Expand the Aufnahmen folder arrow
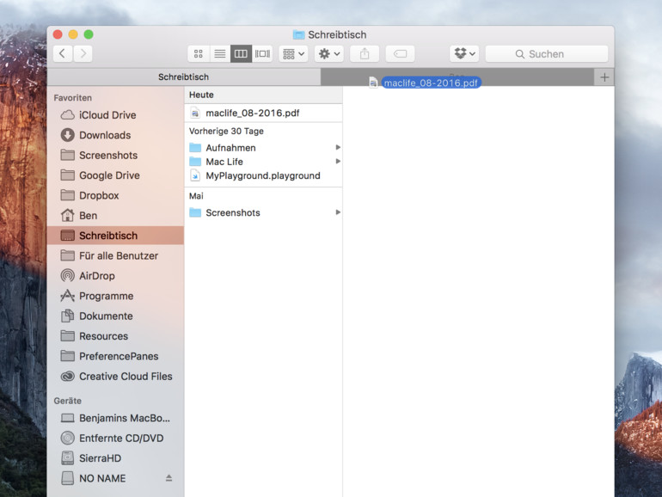The image size is (662, 497). 338,147
